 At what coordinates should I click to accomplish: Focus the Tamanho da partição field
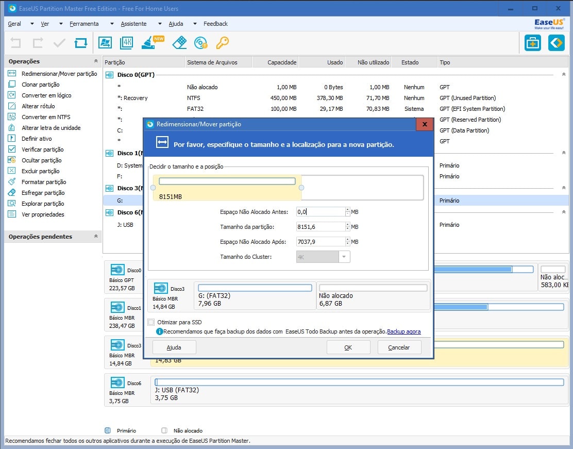[321, 227]
